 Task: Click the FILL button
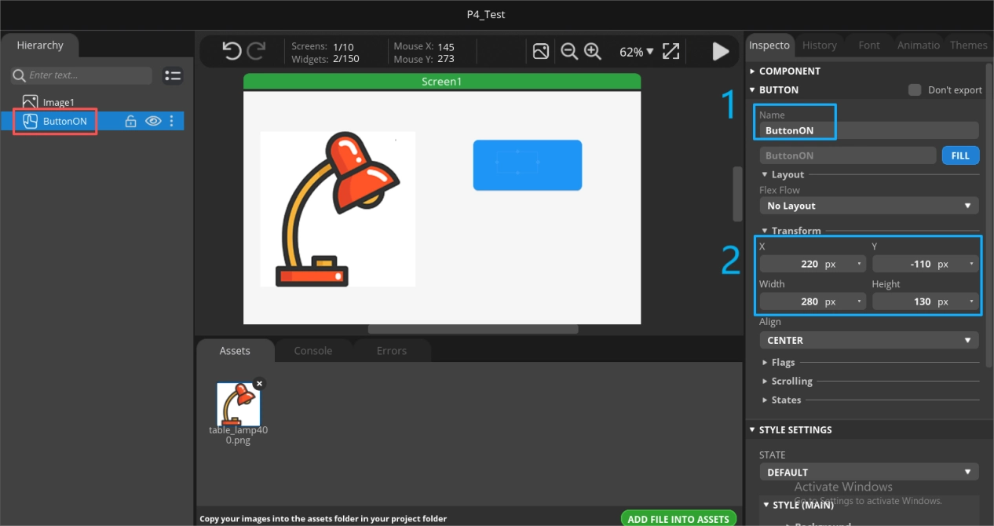(960, 155)
